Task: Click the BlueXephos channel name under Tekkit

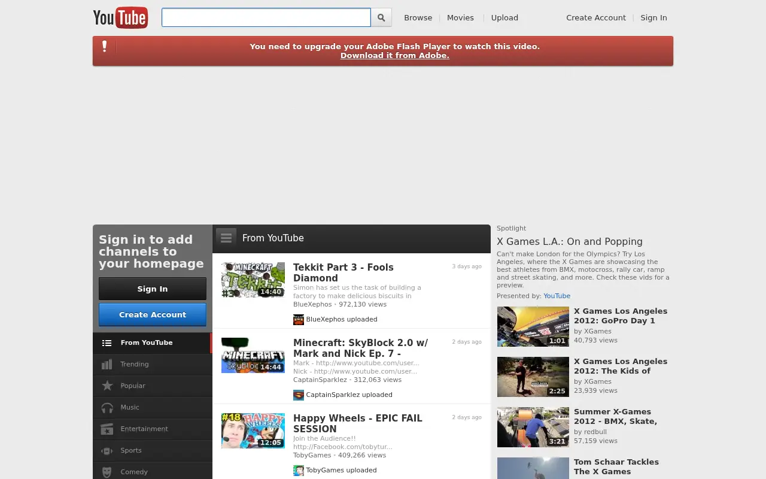Action: [312, 304]
